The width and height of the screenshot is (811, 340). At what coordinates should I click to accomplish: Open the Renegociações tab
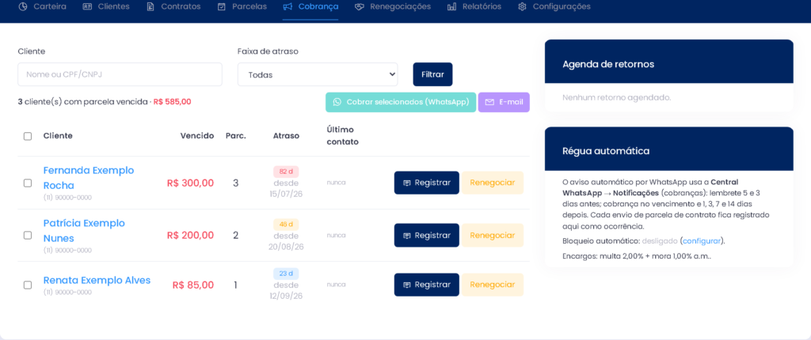(x=393, y=6)
